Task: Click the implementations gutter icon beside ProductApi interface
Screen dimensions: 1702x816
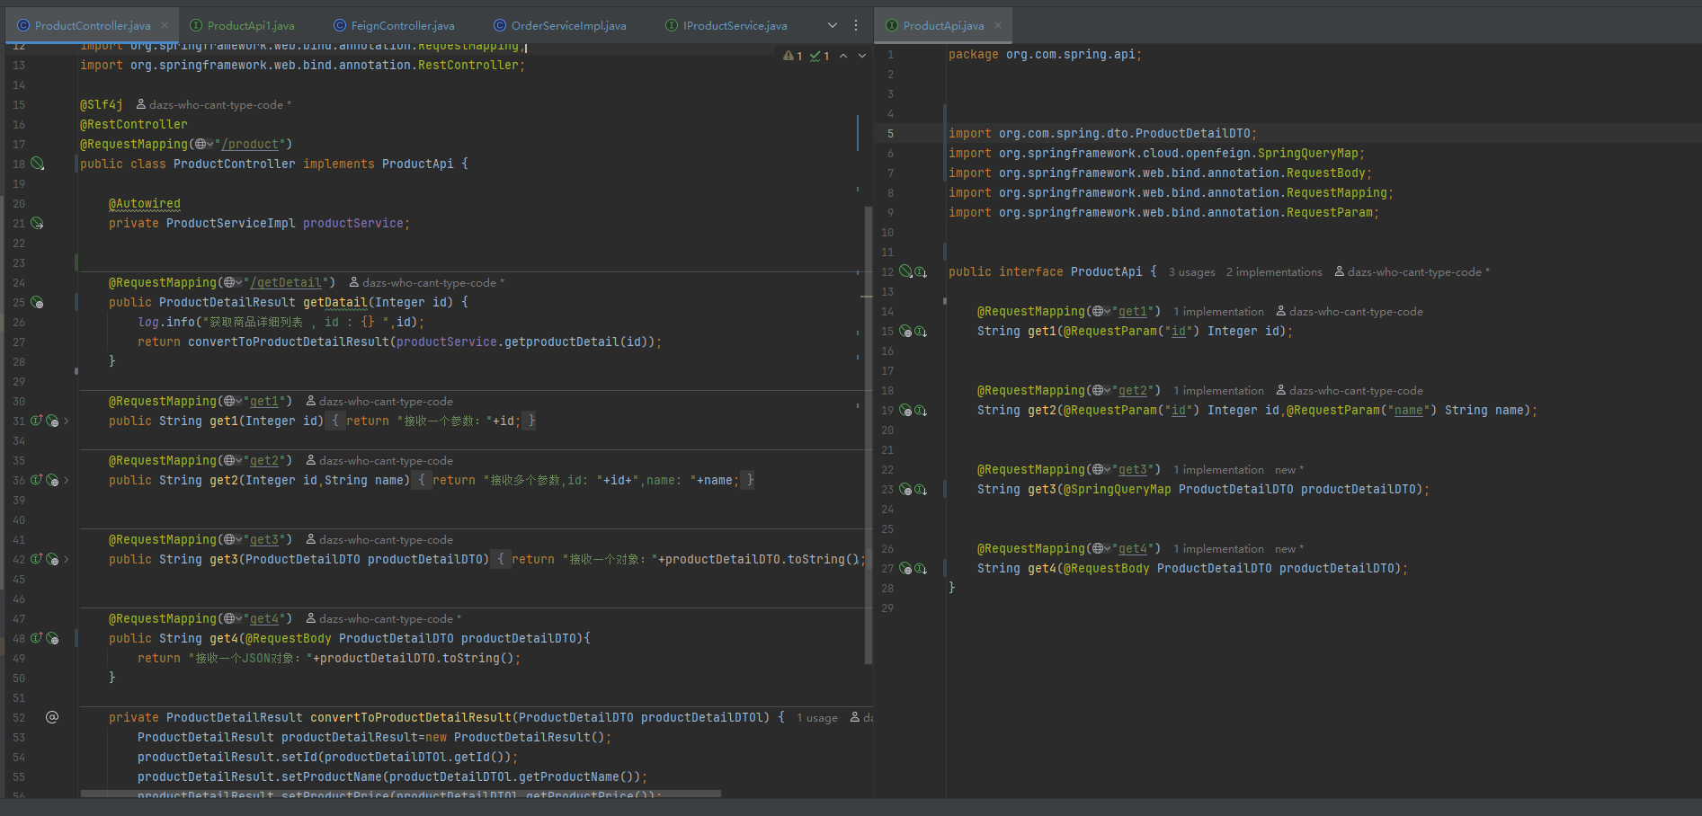Action: (921, 271)
